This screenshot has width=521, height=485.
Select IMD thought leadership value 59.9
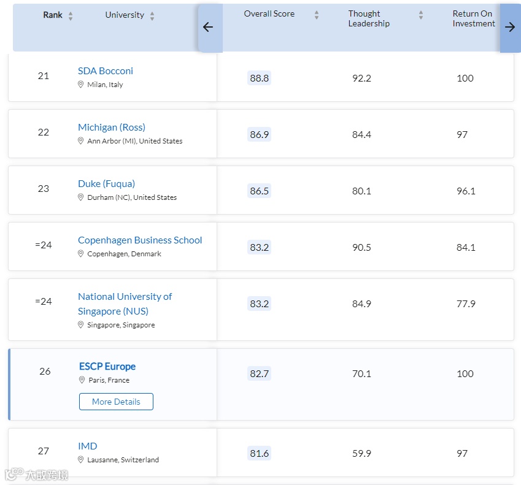tap(361, 453)
